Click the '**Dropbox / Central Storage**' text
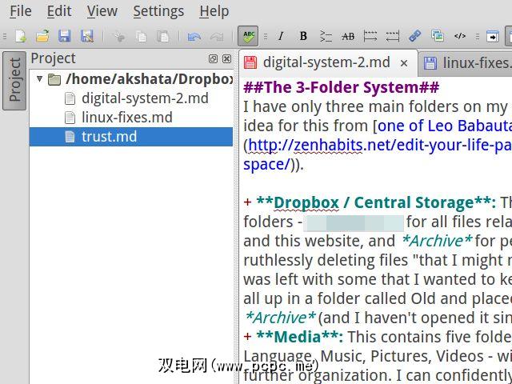The width and height of the screenshot is (512, 384). coord(374,202)
